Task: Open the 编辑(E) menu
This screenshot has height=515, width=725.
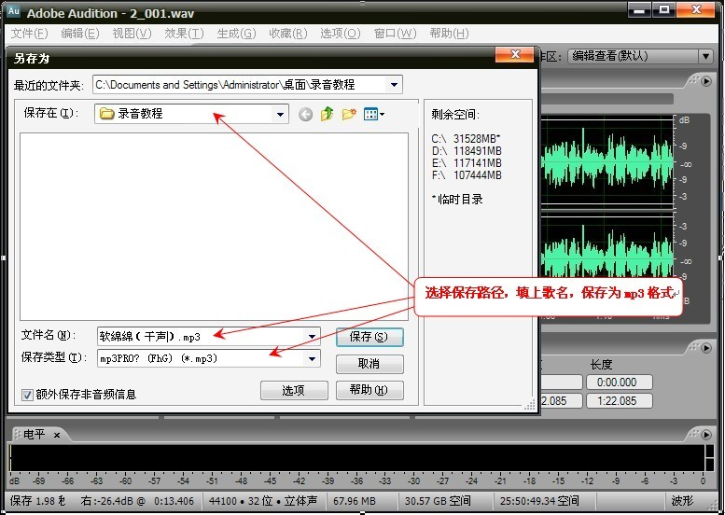Action: tap(80, 34)
